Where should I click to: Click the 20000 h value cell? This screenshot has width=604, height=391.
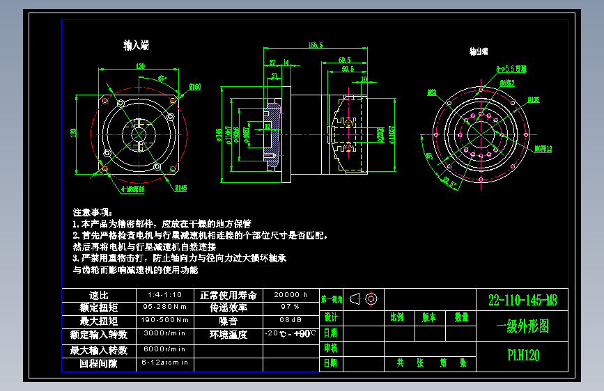(x=291, y=295)
